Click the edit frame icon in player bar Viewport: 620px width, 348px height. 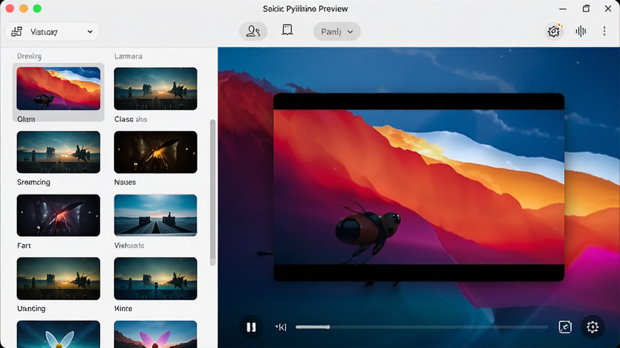565,327
